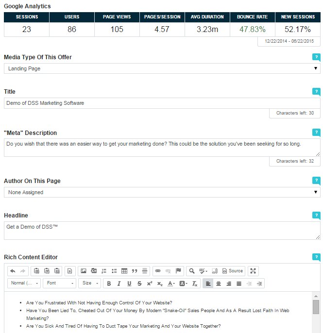Open the Font dropdown in the editor

coord(60,283)
